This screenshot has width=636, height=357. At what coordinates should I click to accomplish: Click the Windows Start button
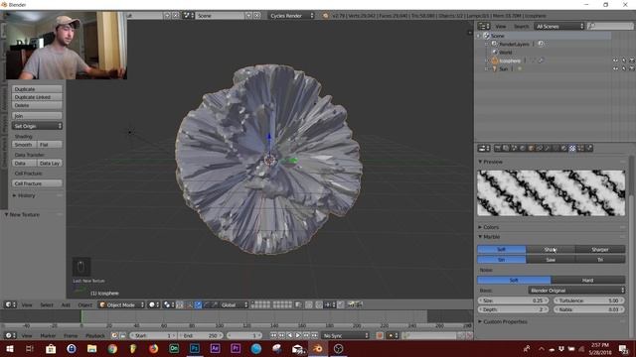click(9, 348)
